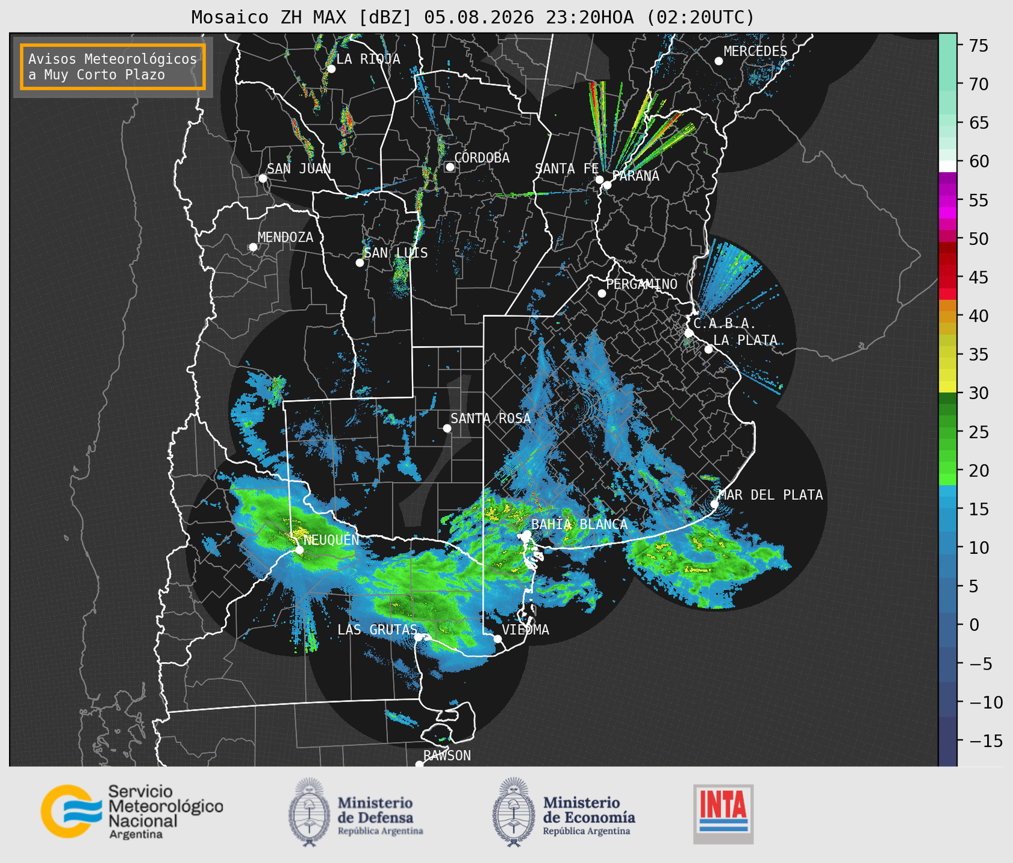The height and width of the screenshot is (863, 1013).
Task: Click the Viedma city label
Action: click(x=525, y=630)
